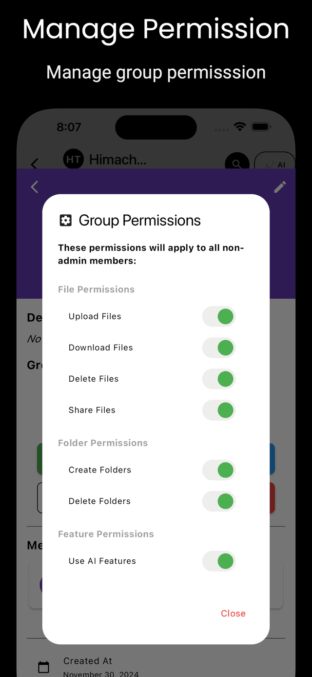Disable Share Files for members
This screenshot has width=312, height=677.
[x=218, y=410]
